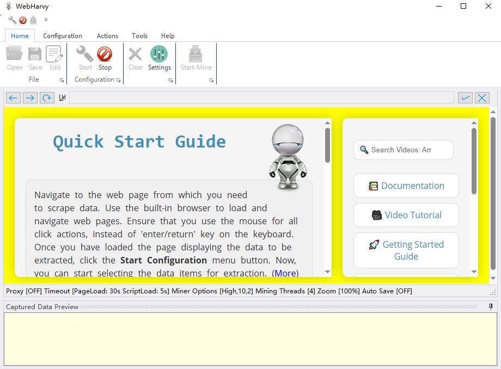Reload page with refresh arrow button
Viewport: 501px width, 369px height.
[47, 97]
